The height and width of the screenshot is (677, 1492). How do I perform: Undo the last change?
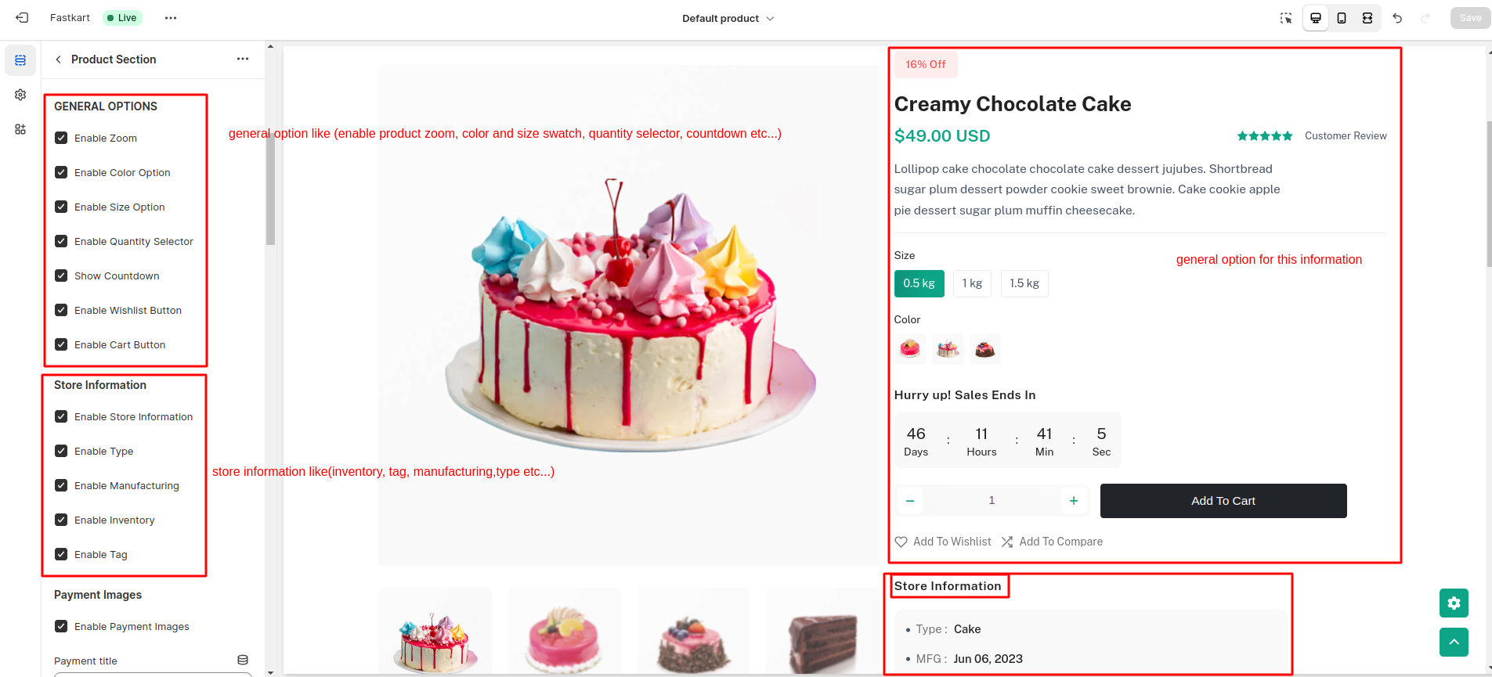pyautogui.click(x=1398, y=17)
